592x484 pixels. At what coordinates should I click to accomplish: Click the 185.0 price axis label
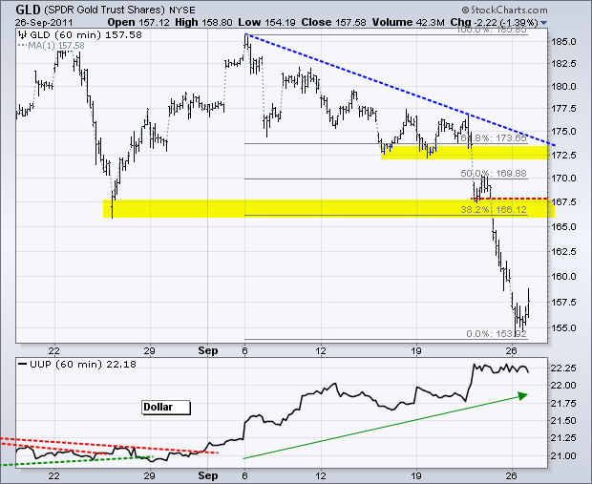(563, 41)
